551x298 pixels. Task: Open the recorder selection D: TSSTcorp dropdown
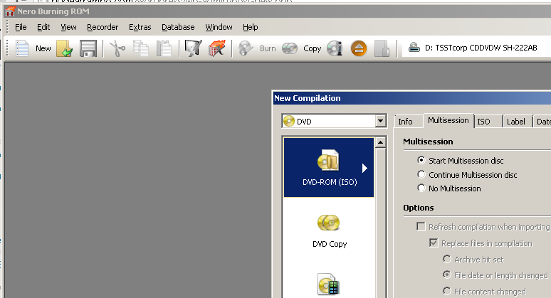pos(477,48)
